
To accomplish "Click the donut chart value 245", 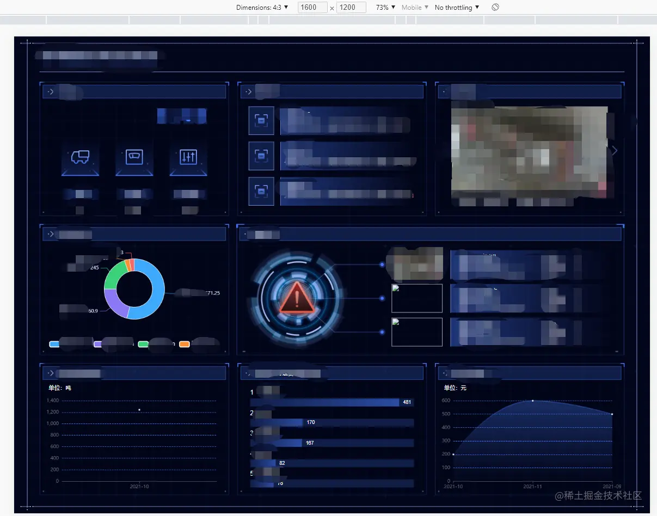I will click(x=95, y=268).
